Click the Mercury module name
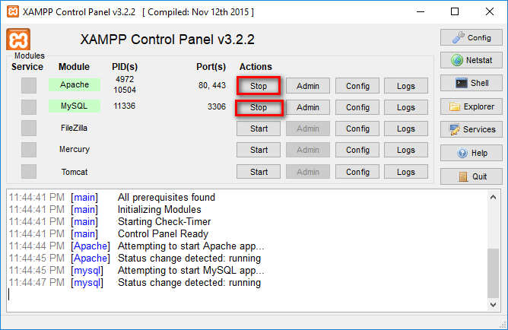 pyautogui.click(x=75, y=149)
